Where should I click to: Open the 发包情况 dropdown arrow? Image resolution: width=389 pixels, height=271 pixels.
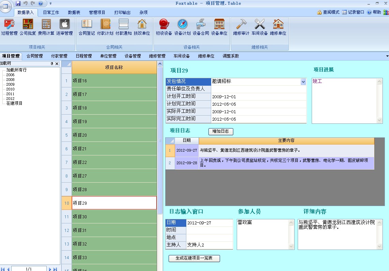(303, 82)
